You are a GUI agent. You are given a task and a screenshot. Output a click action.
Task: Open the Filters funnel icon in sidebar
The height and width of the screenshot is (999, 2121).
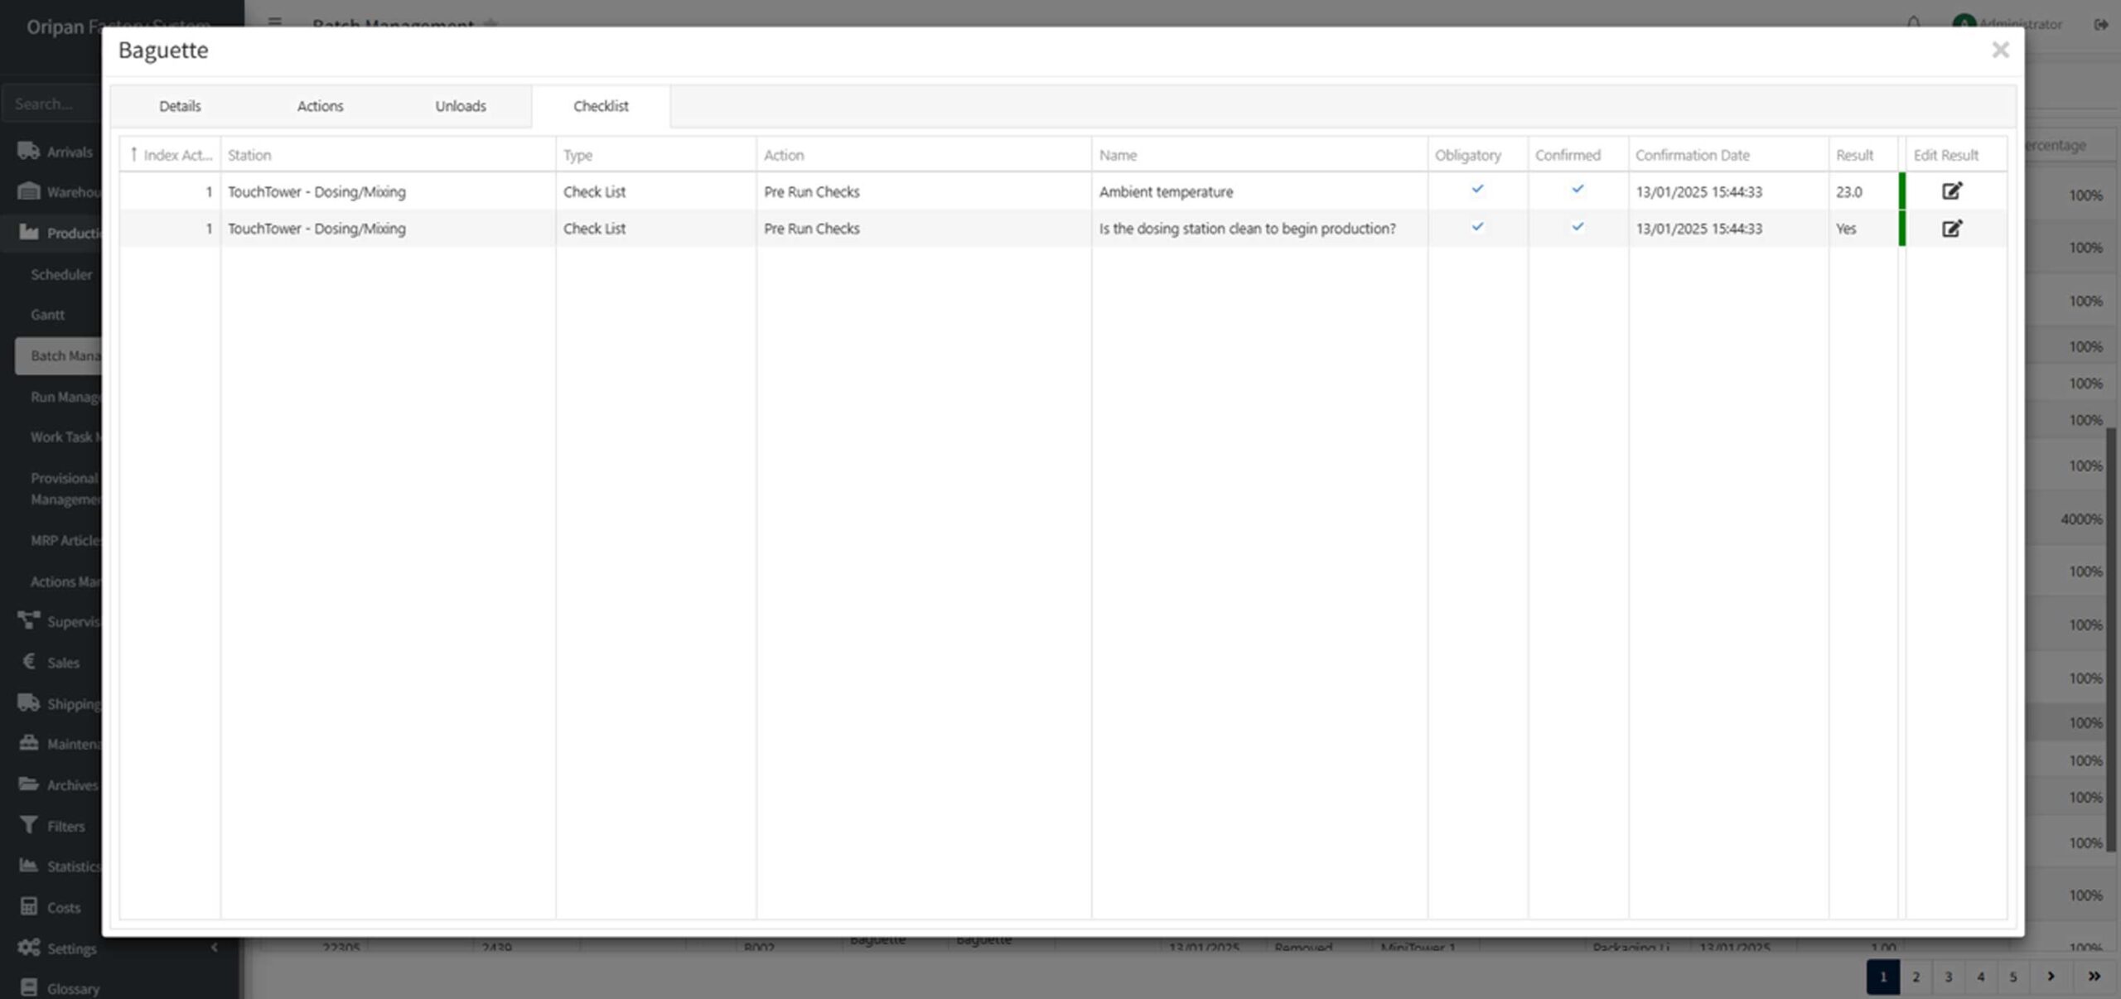click(28, 825)
